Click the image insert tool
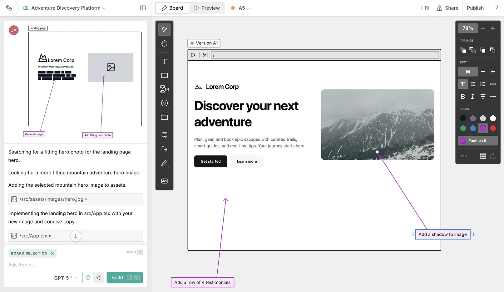The height and width of the screenshot is (292, 504). click(x=164, y=181)
